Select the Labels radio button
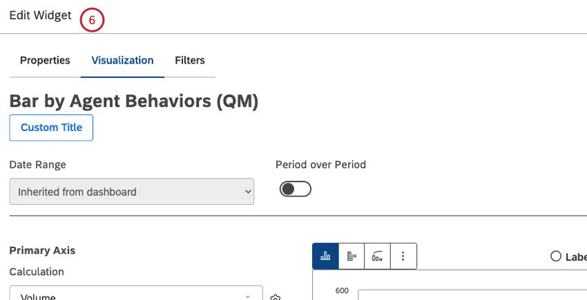The image size is (587, 300). pos(556,256)
